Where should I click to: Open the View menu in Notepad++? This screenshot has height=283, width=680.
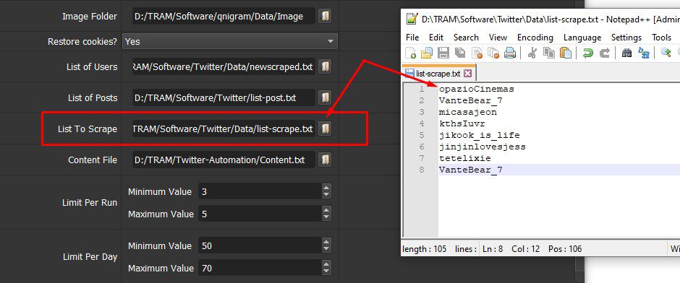pyautogui.click(x=498, y=38)
